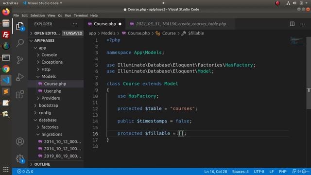Open the Search view in activity bar
This screenshot has height=175, width=311.
(x=20, y=43)
